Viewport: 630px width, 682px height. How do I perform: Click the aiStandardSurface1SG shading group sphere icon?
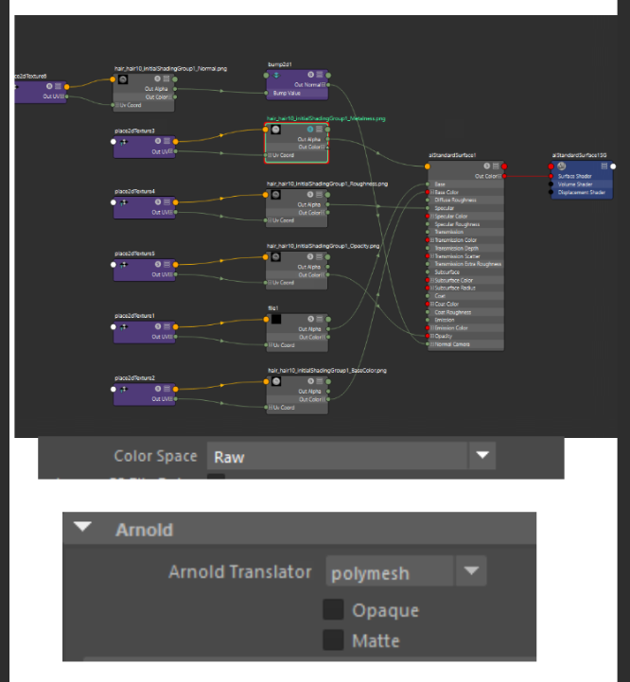click(x=562, y=166)
